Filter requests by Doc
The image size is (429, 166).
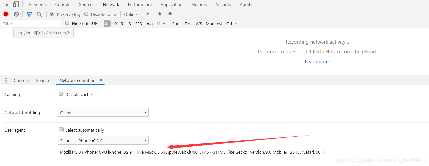click(189, 24)
